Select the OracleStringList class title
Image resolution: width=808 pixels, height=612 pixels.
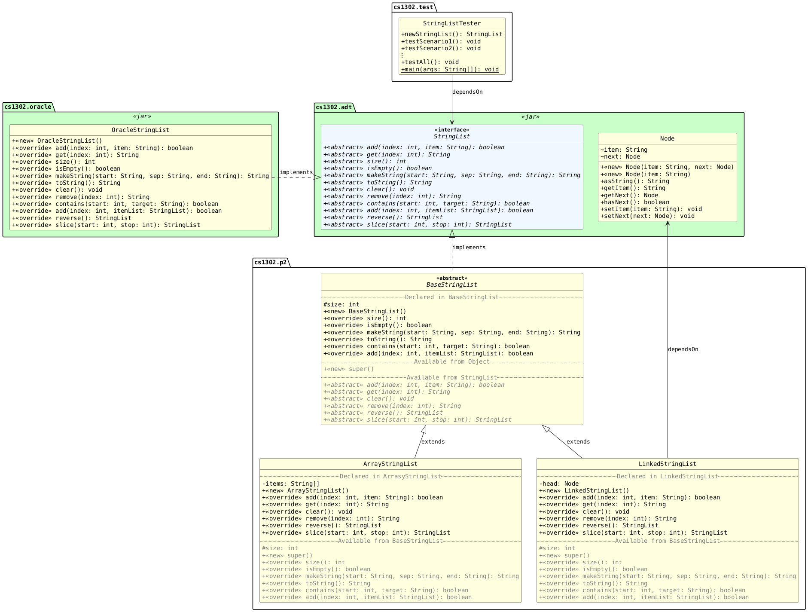click(x=140, y=130)
